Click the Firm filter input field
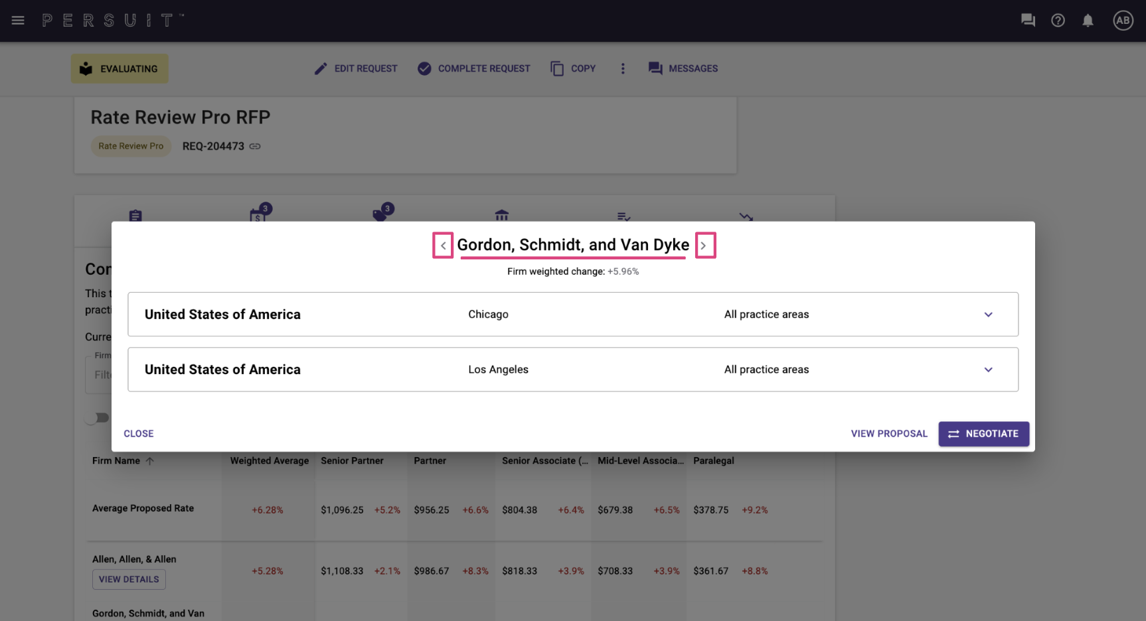 pos(100,375)
